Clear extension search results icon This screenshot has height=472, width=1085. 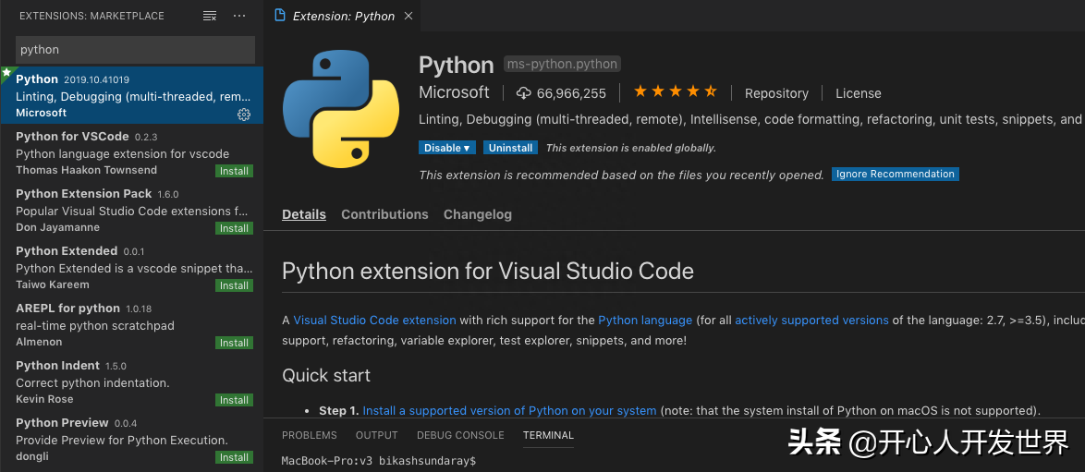[x=210, y=15]
